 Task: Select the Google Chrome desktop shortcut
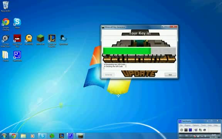click(x=6, y=24)
